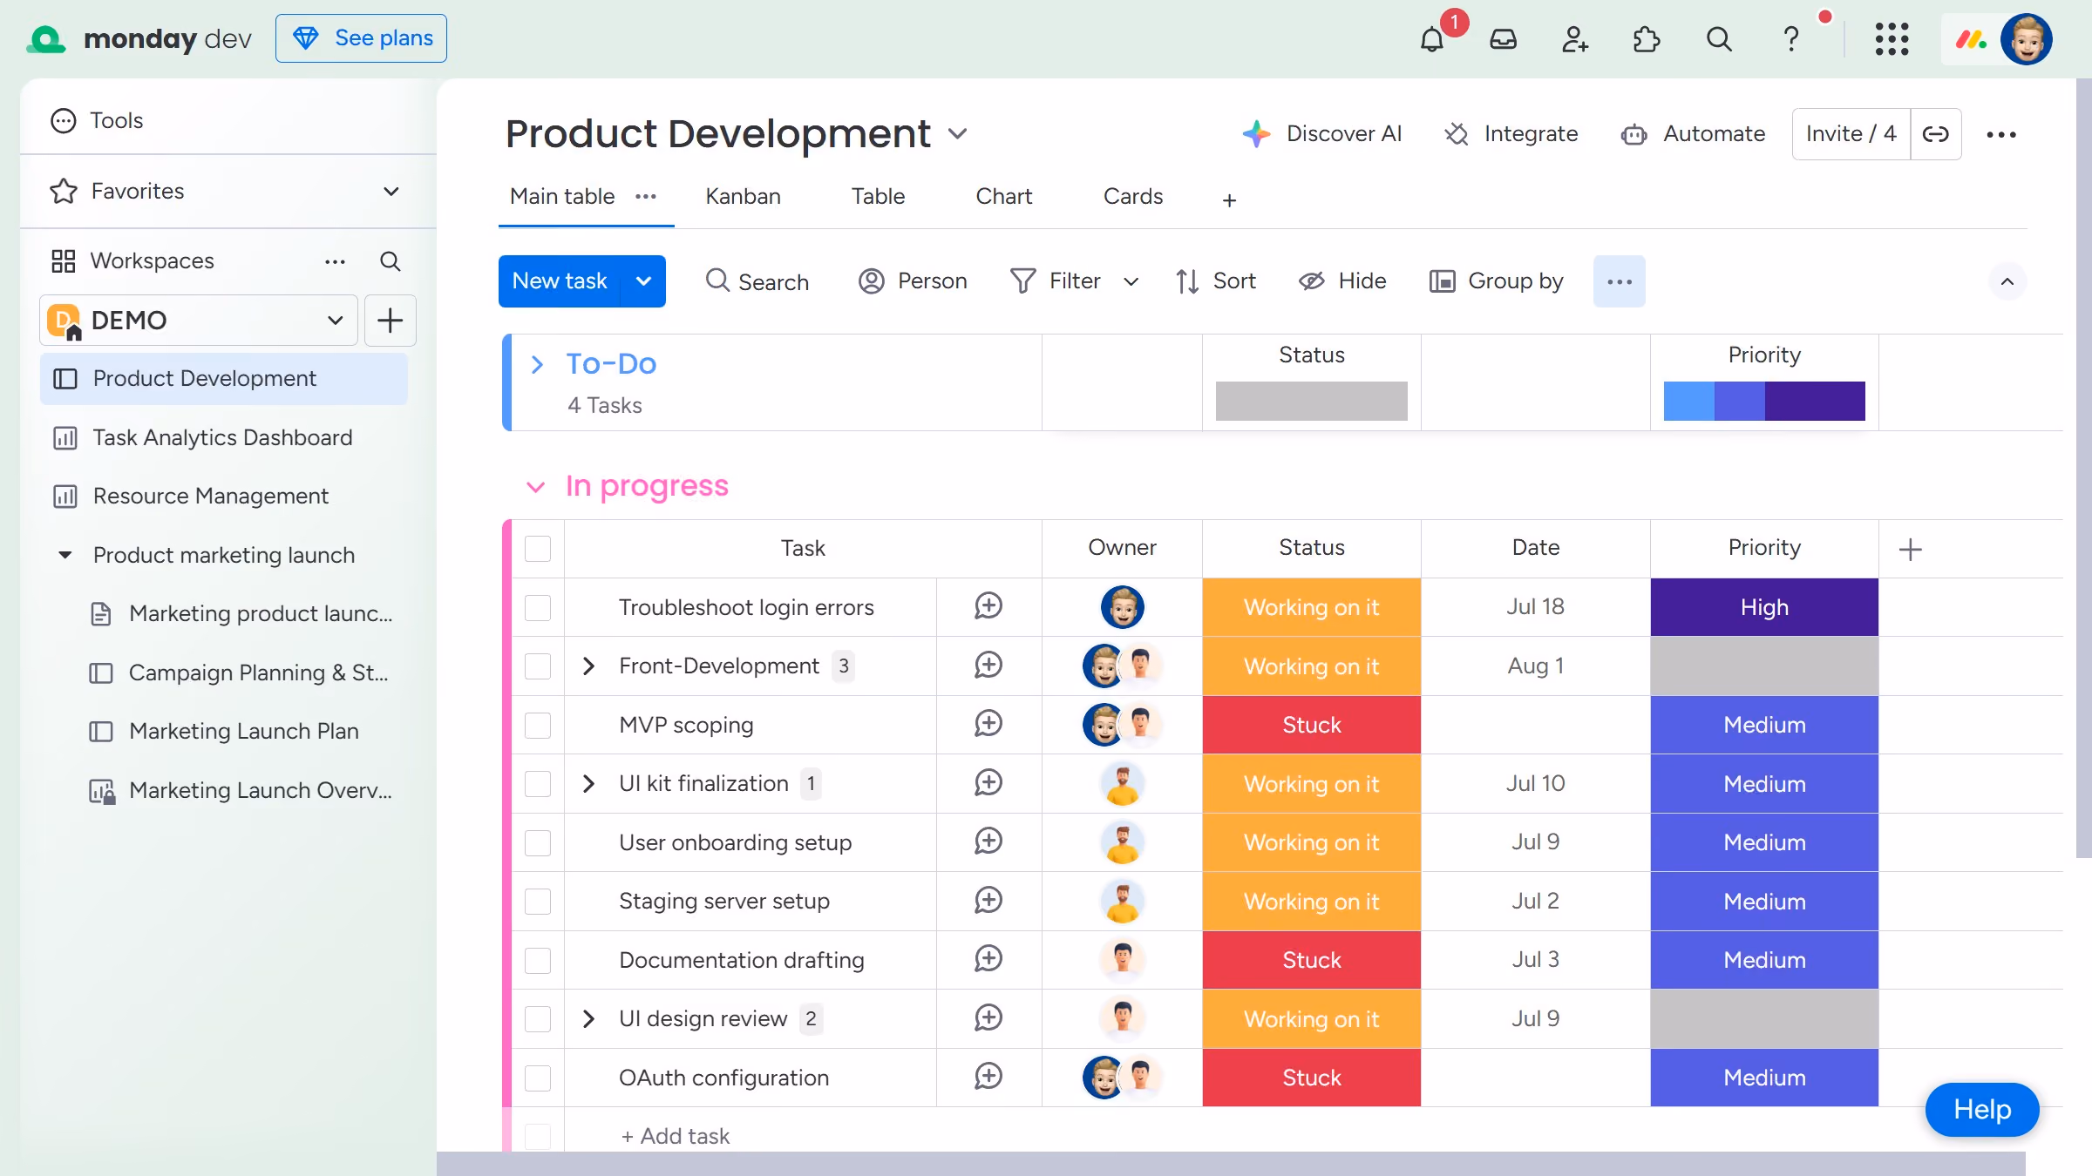Expand the To-Do group
The height and width of the screenshot is (1176, 2092).
537,364
